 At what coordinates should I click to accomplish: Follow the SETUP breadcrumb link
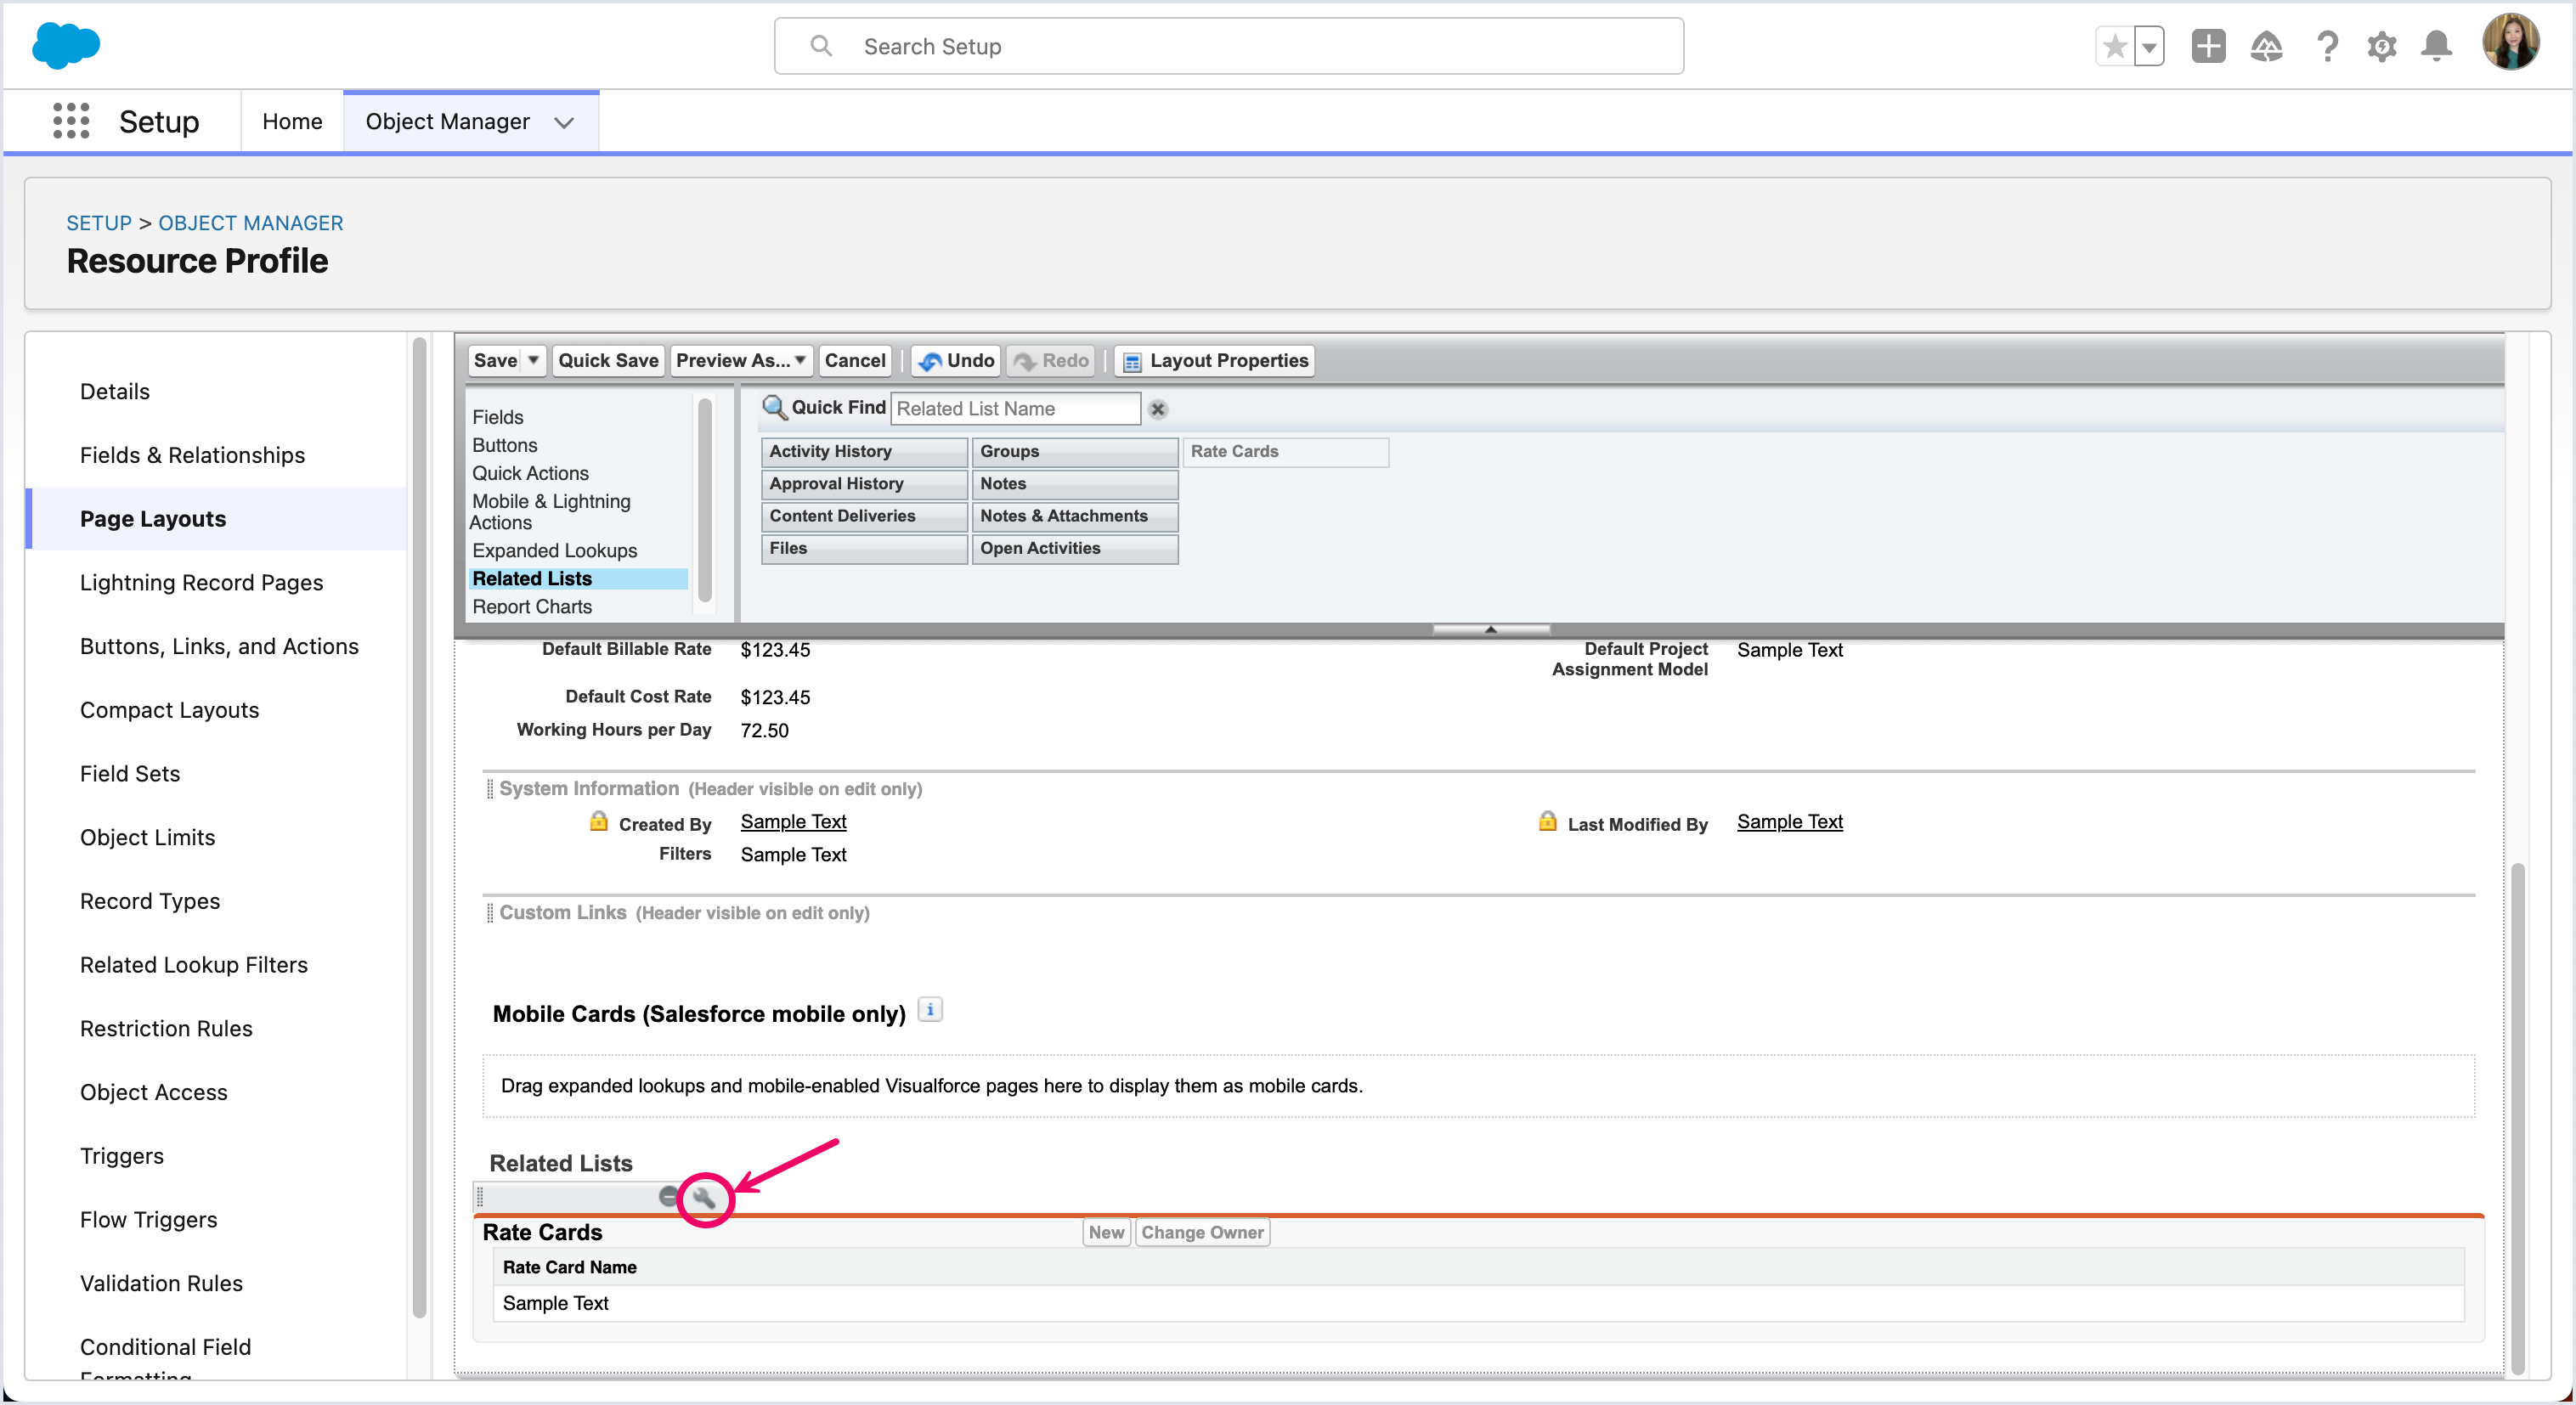99,223
